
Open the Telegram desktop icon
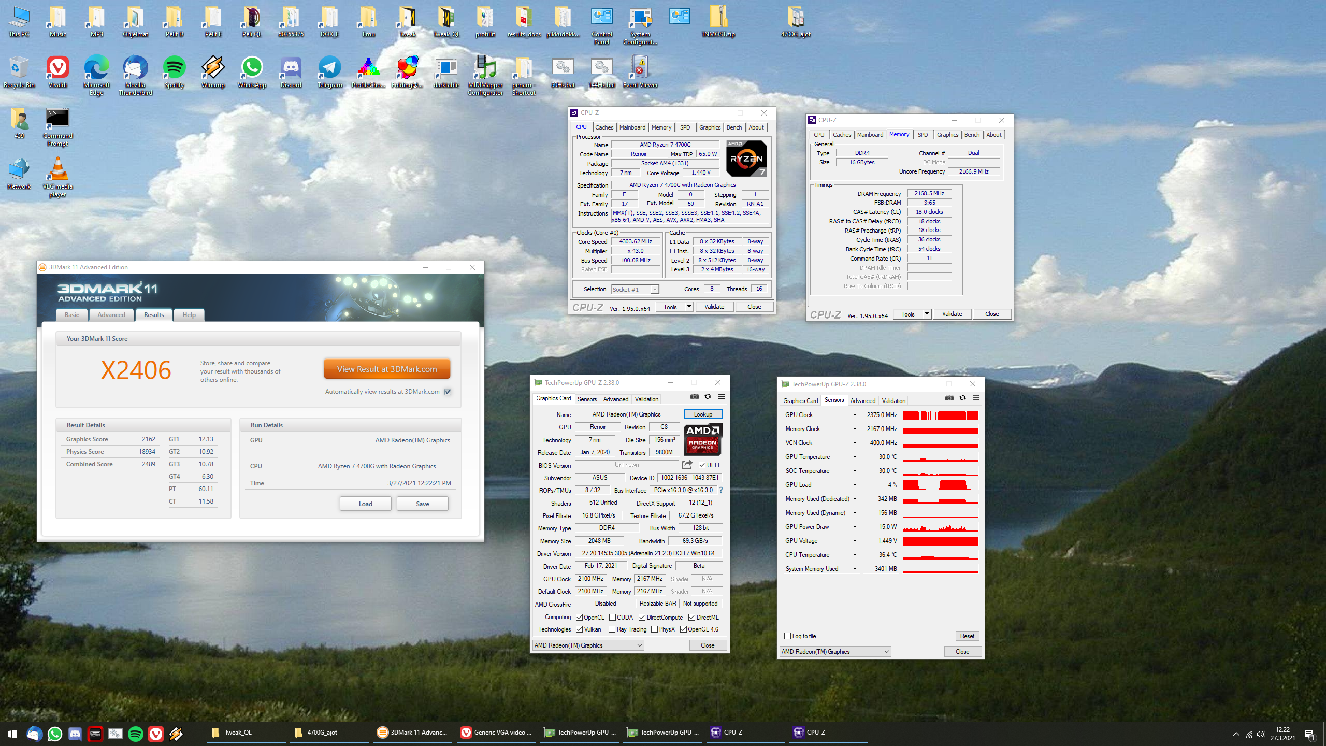(x=329, y=72)
